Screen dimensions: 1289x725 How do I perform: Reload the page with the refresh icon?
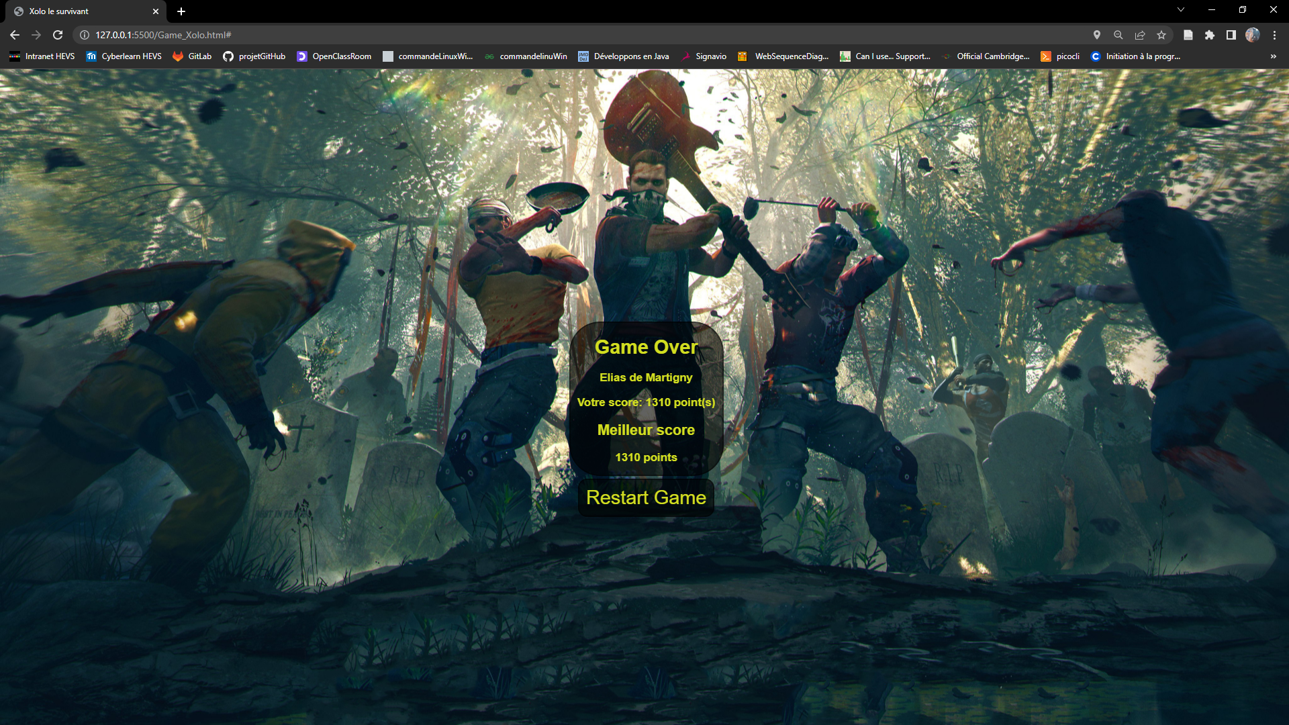click(58, 35)
